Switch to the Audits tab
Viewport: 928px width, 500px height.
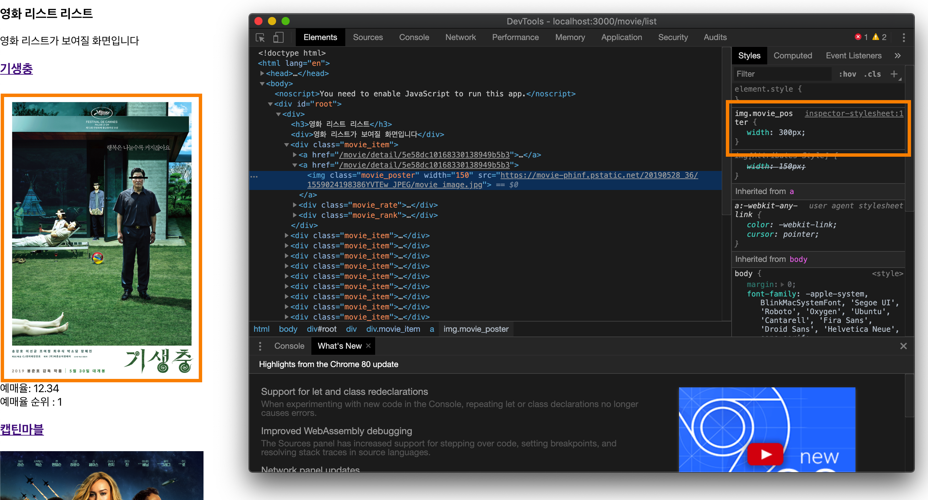point(715,37)
